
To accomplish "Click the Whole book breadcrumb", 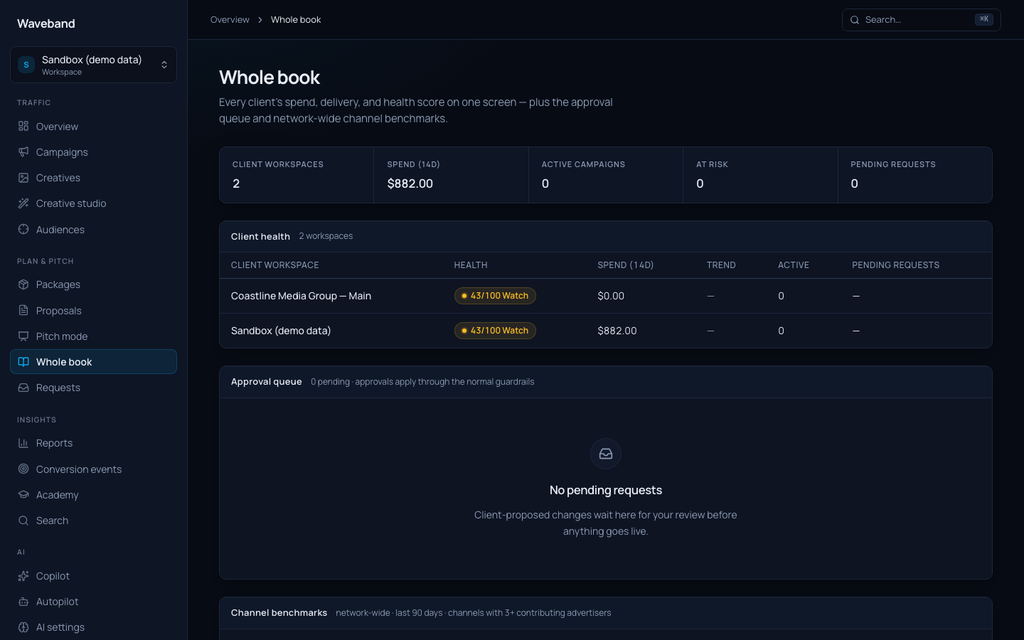I will click(296, 20).
